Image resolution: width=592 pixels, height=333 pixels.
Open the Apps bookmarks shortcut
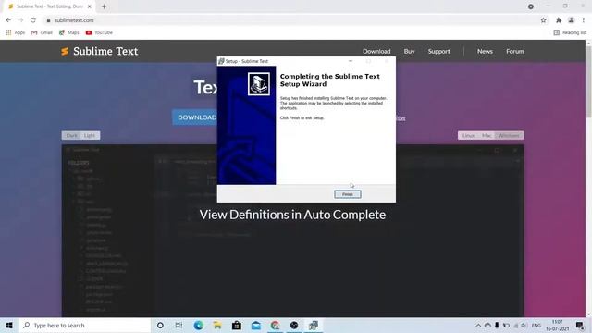tap(16, 33)
